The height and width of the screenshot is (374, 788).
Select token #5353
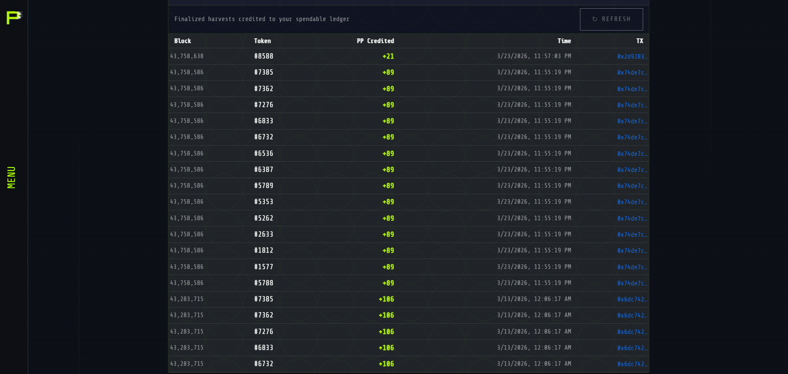coord(264,202)
